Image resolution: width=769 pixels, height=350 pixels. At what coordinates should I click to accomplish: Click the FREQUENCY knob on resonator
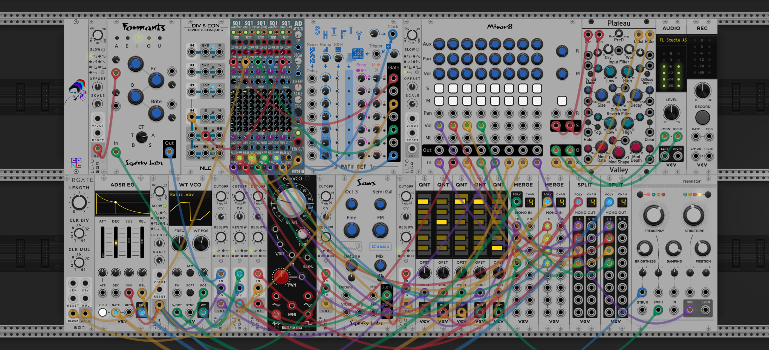tap(654, 215)
